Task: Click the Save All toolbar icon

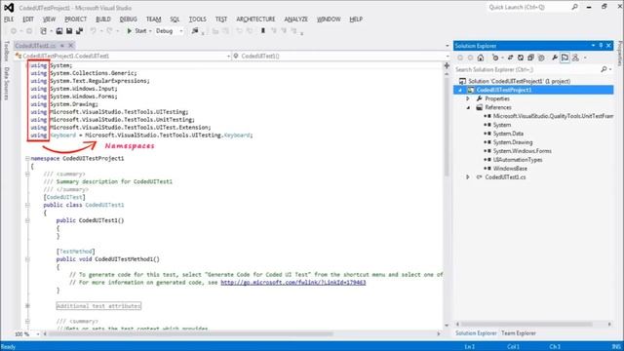Action: (x=80, y=31)
